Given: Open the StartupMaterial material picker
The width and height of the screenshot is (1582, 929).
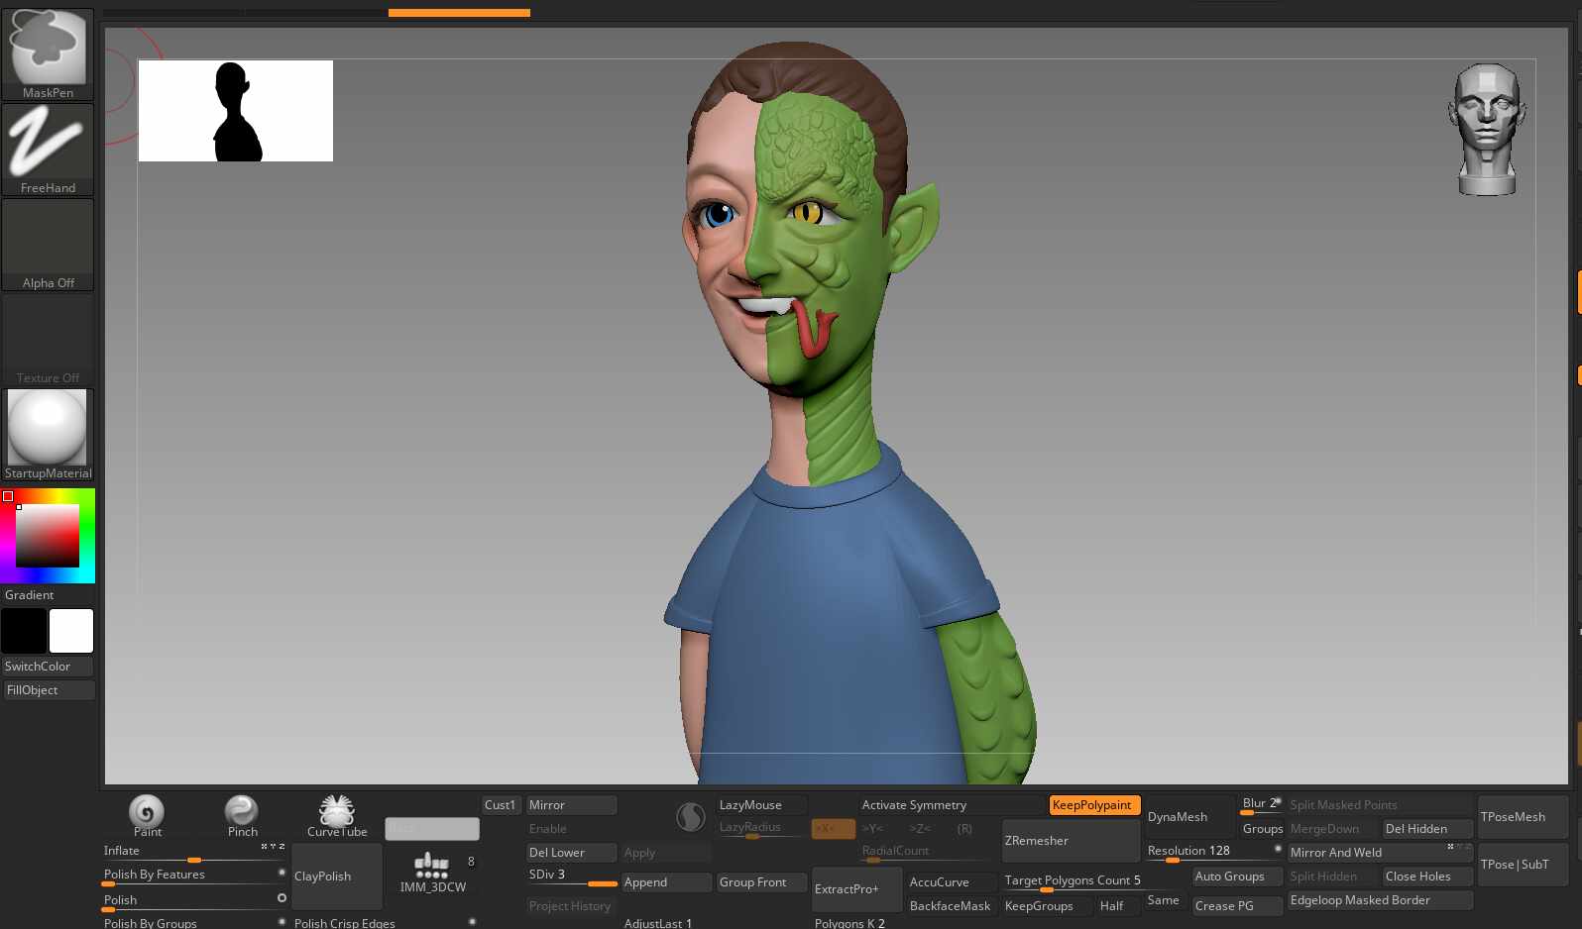Looking at the screenshot, I should (48, 432).
